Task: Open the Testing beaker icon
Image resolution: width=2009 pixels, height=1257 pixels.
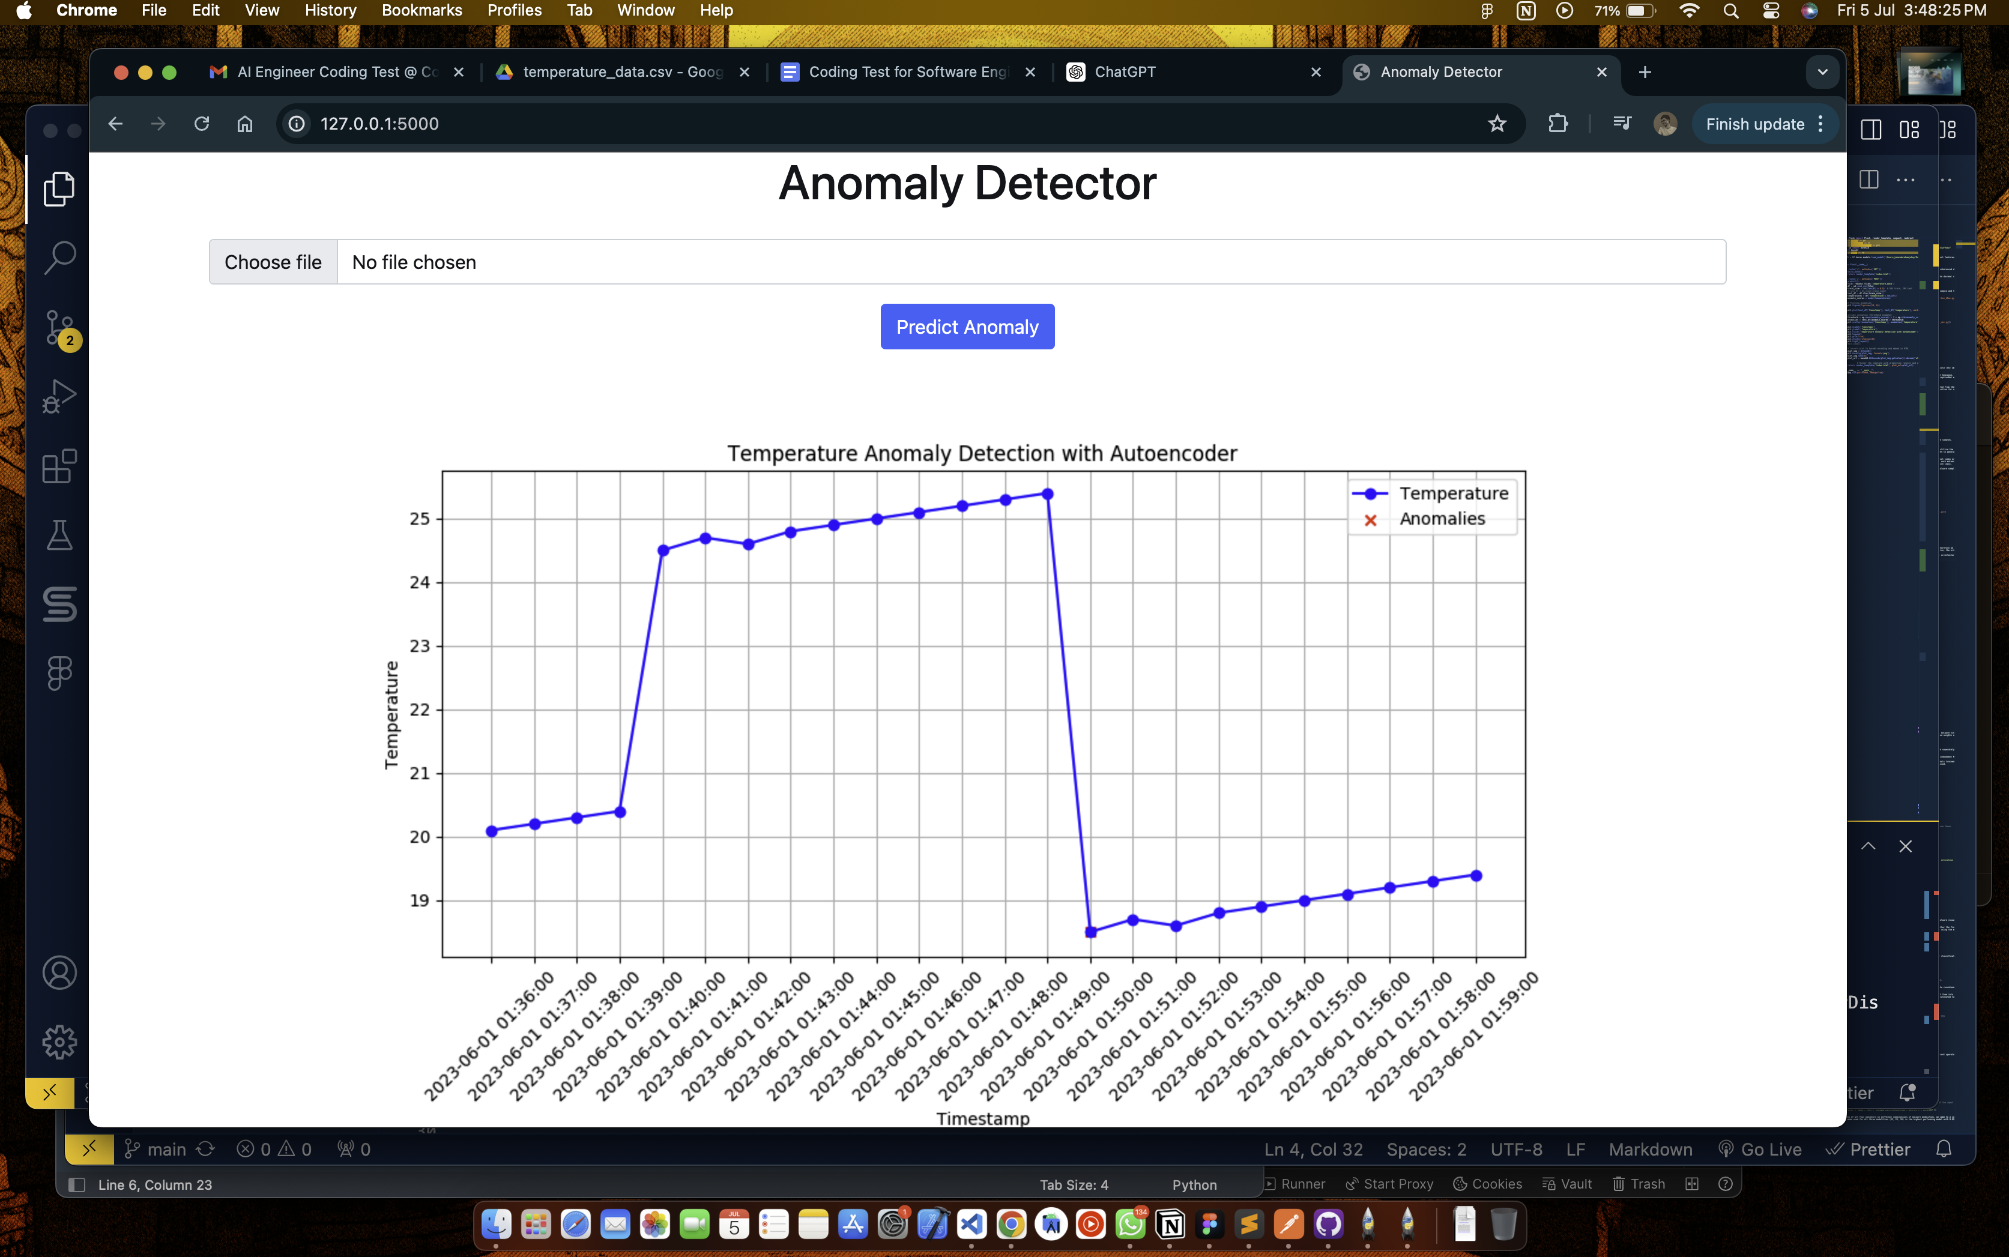Action: pos(60,535)
